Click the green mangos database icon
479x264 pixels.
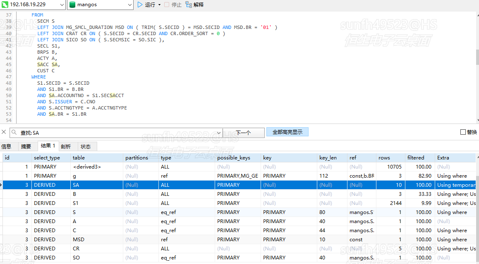tap(72, 5)
